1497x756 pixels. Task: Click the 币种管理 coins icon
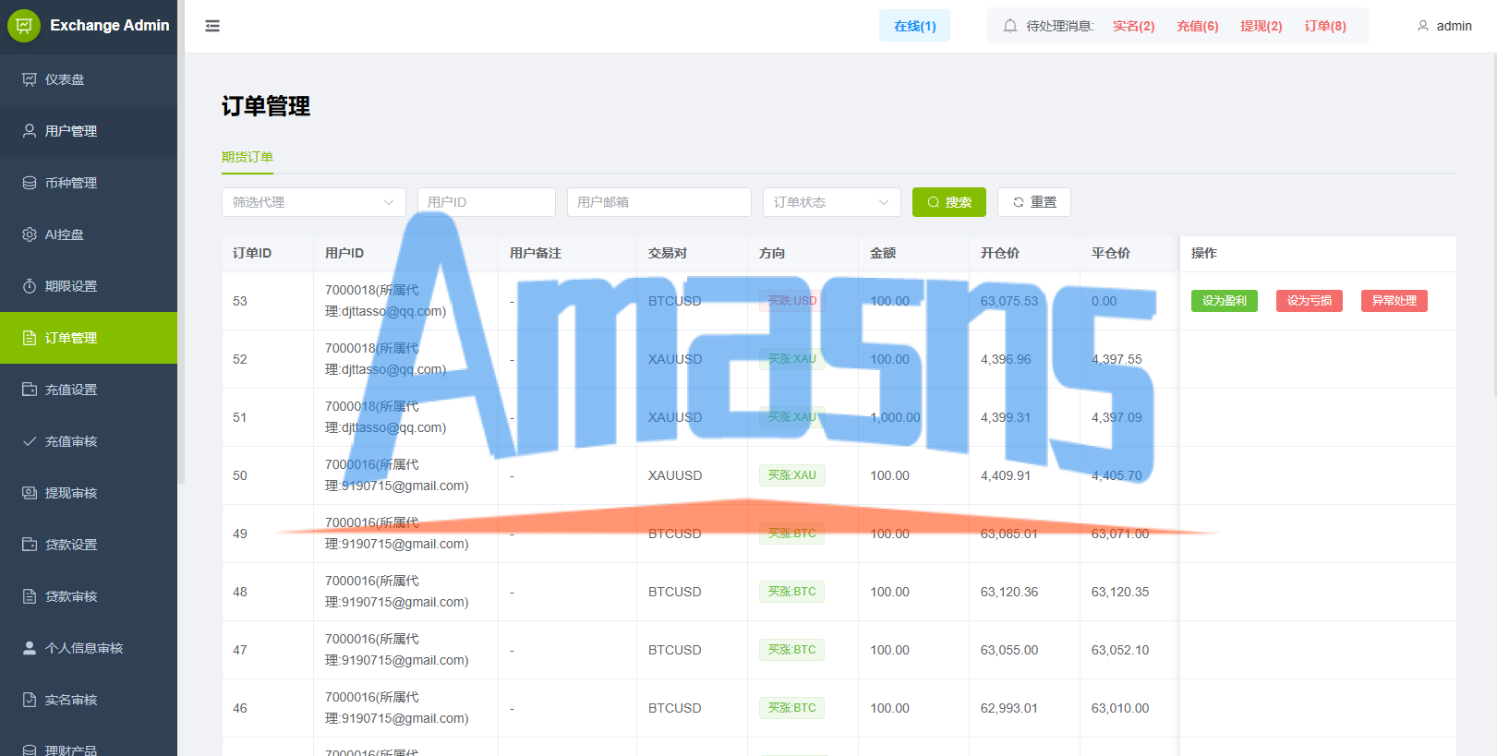pyautogui.click(x=30, y=183)
